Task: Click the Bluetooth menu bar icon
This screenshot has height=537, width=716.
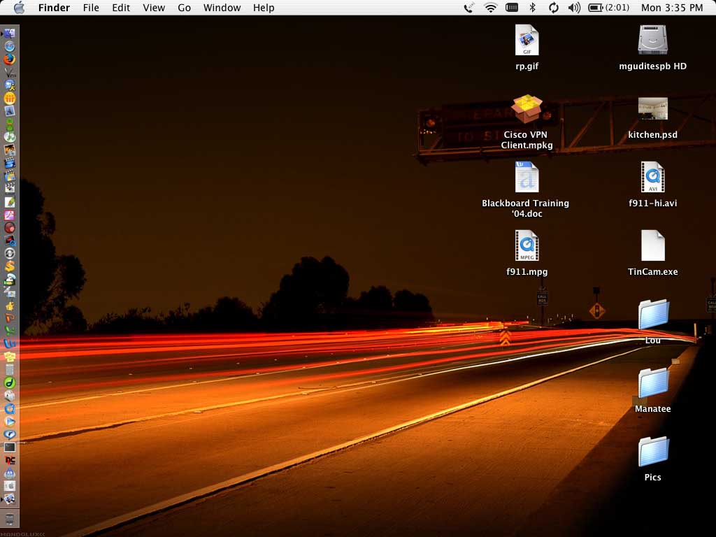Action: pyautogui.click(x=532, y=8)
